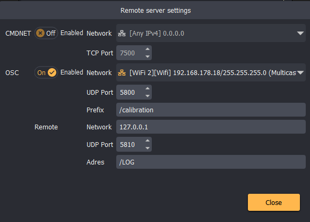Turn off the OSC enabled switch
Screen dimensions: 310x222
46,72
